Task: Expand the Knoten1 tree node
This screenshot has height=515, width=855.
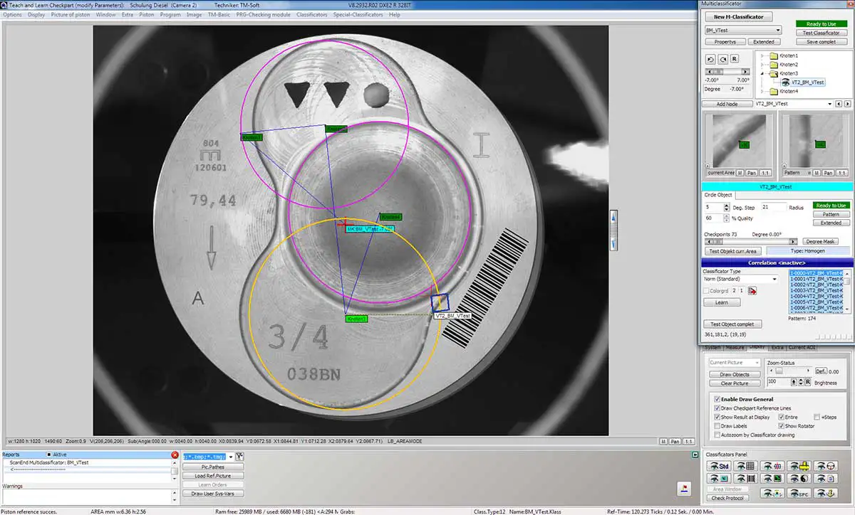Action: pyautogui.click(x=762, y=55)
